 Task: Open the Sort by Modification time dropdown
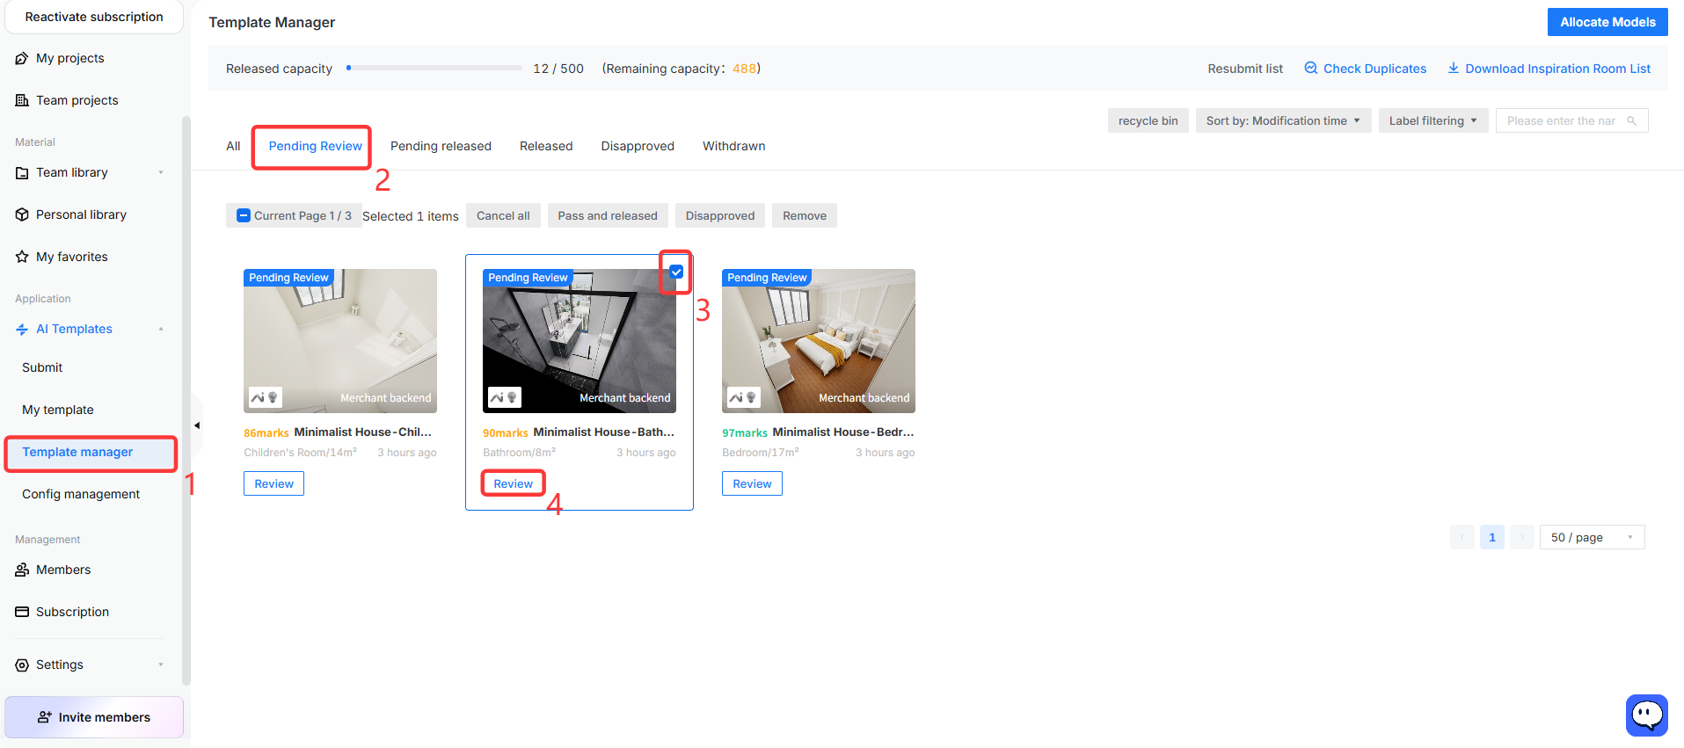pyautogui.click(x=1283, y=120)
